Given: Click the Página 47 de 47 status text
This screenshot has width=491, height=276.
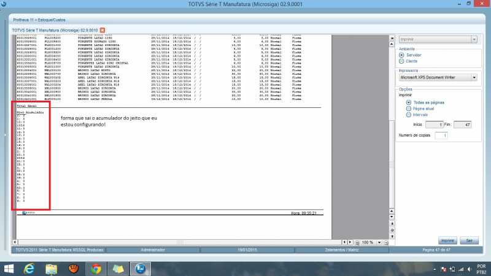Looking at the screenshot, I should coord(436,250).
